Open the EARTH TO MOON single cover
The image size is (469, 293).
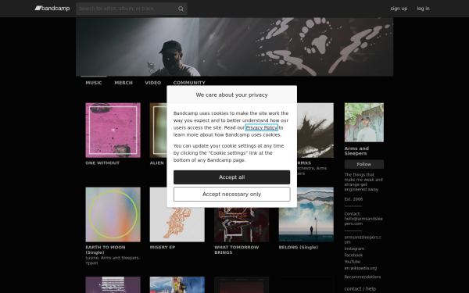pos(113,214)
